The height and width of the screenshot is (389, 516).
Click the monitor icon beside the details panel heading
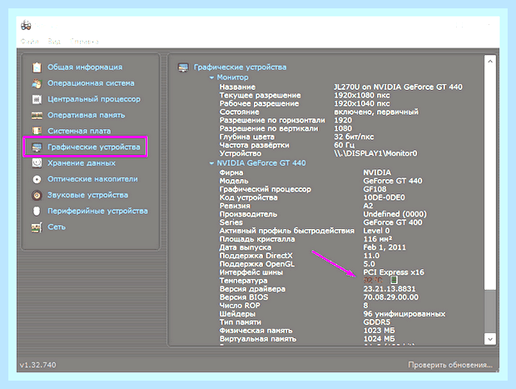click(x=183, y=67)
